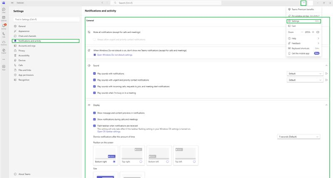Select Top right notification position
Screen dimensions: 333x178
click(x=132, y=155)
